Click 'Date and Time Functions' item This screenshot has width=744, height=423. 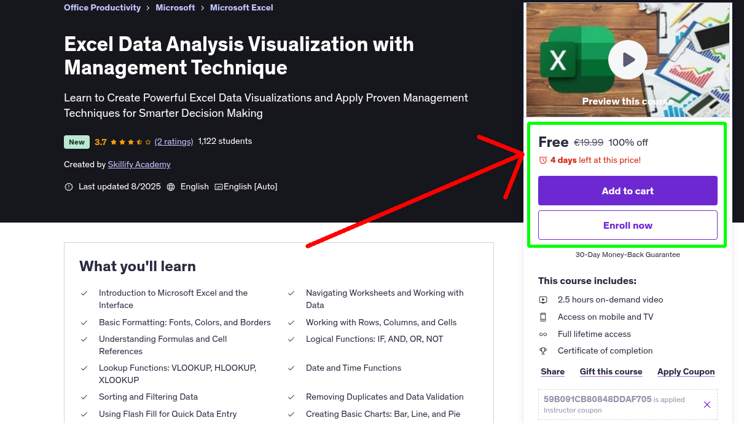353,368
